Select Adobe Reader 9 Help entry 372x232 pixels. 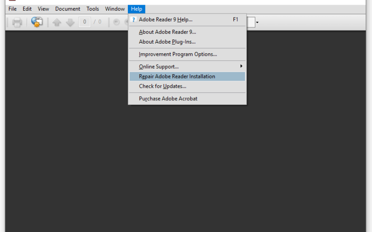click(x=187, y=19)
